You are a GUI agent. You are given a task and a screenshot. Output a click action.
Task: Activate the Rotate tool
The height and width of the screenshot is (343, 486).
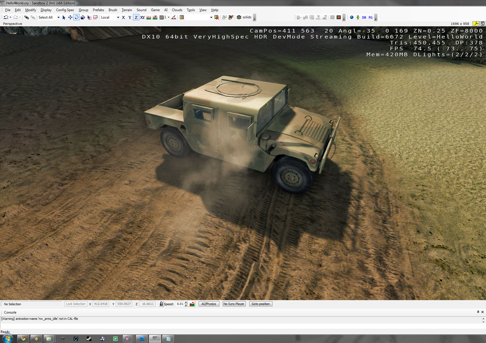pos(76,17)
